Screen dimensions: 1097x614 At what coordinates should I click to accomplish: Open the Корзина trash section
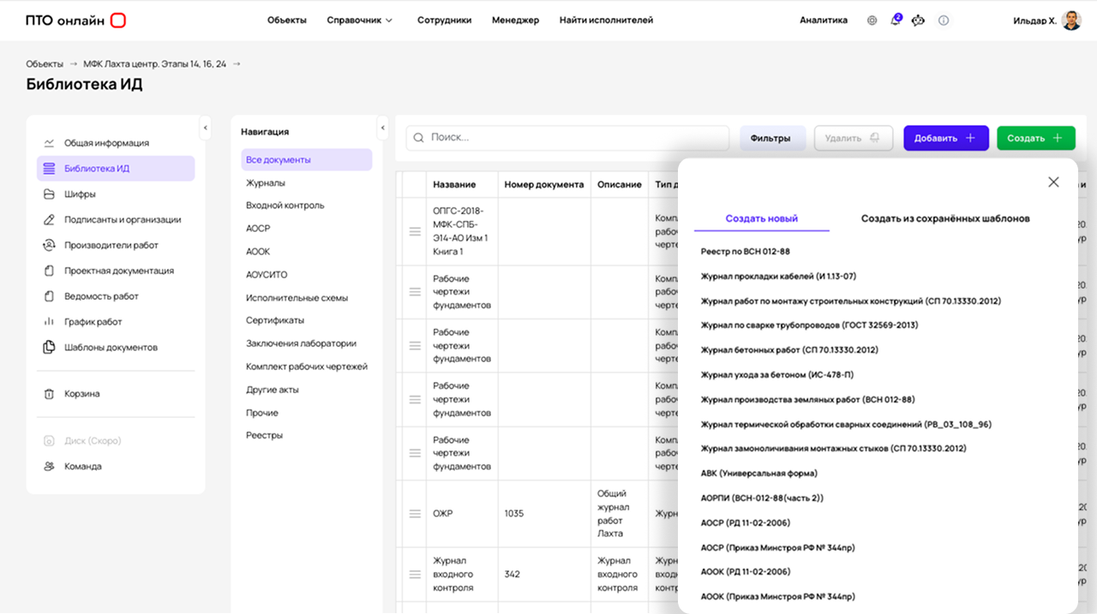(x=81, y=394)
